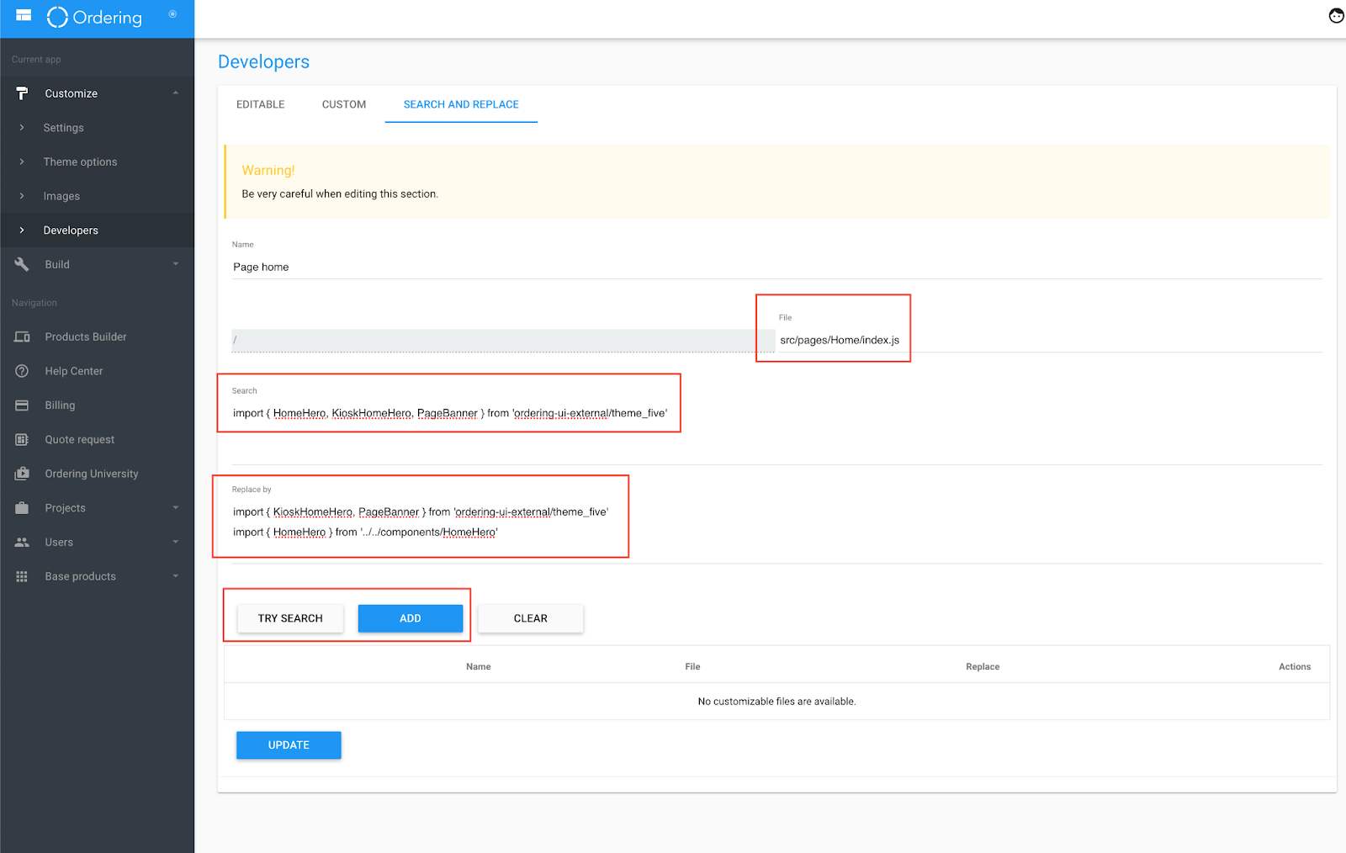1346x853 pixels.
Task: Click the wrench Build icon
Action: [x=22, y=264]
